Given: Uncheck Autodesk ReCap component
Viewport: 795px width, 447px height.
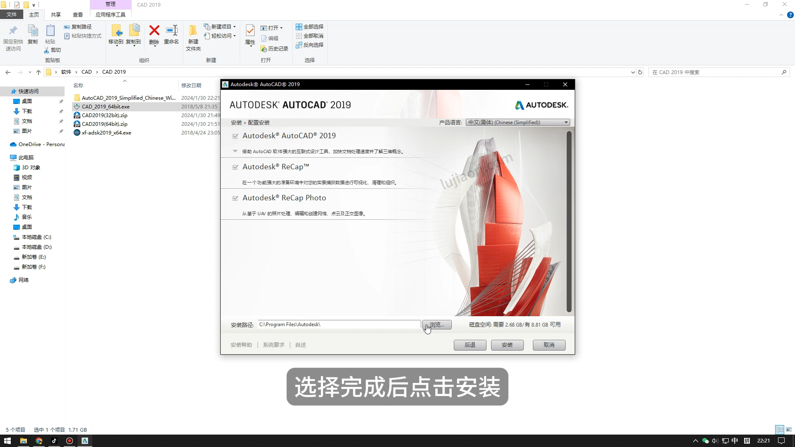Looking at the screenshot, I should (236, 167).
